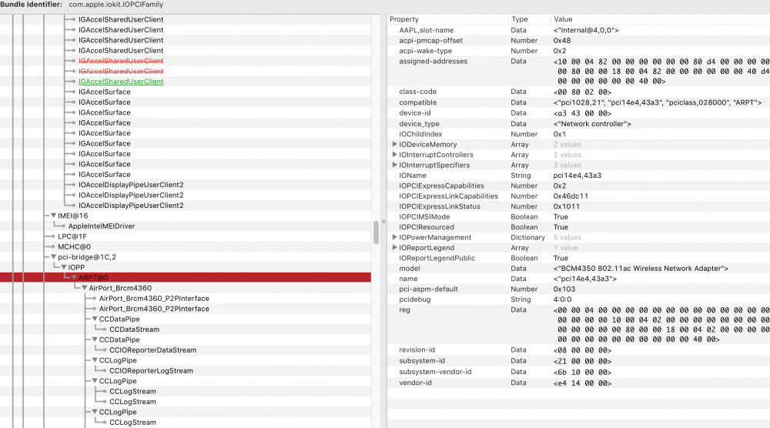The image size is (770, 428).
Task: Expand IOInterruptControllers property
Action: click(x=395, y=155)
